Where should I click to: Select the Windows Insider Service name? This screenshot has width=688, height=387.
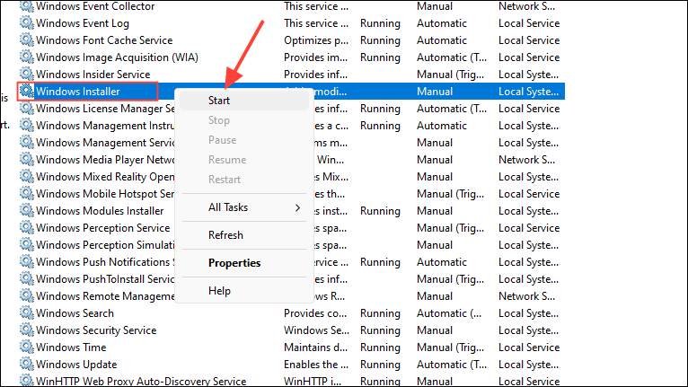(93, 75)
